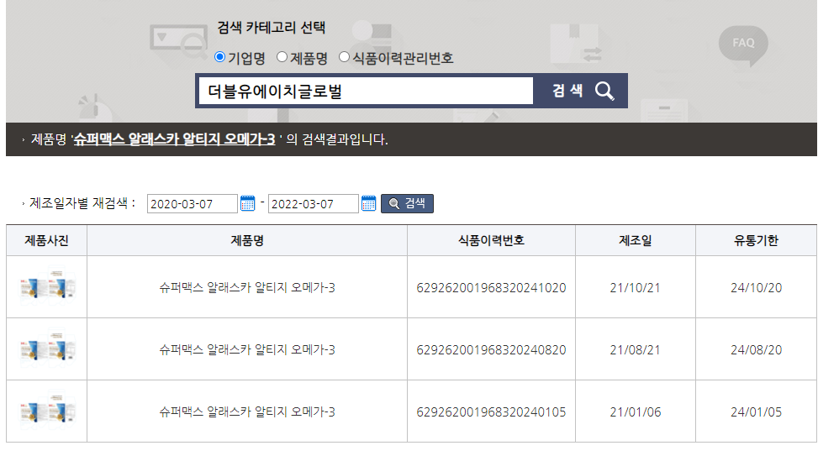Click history number 629262001968320240105
The width and height of the screenshot is (818, 456).
tap(491, 412)
